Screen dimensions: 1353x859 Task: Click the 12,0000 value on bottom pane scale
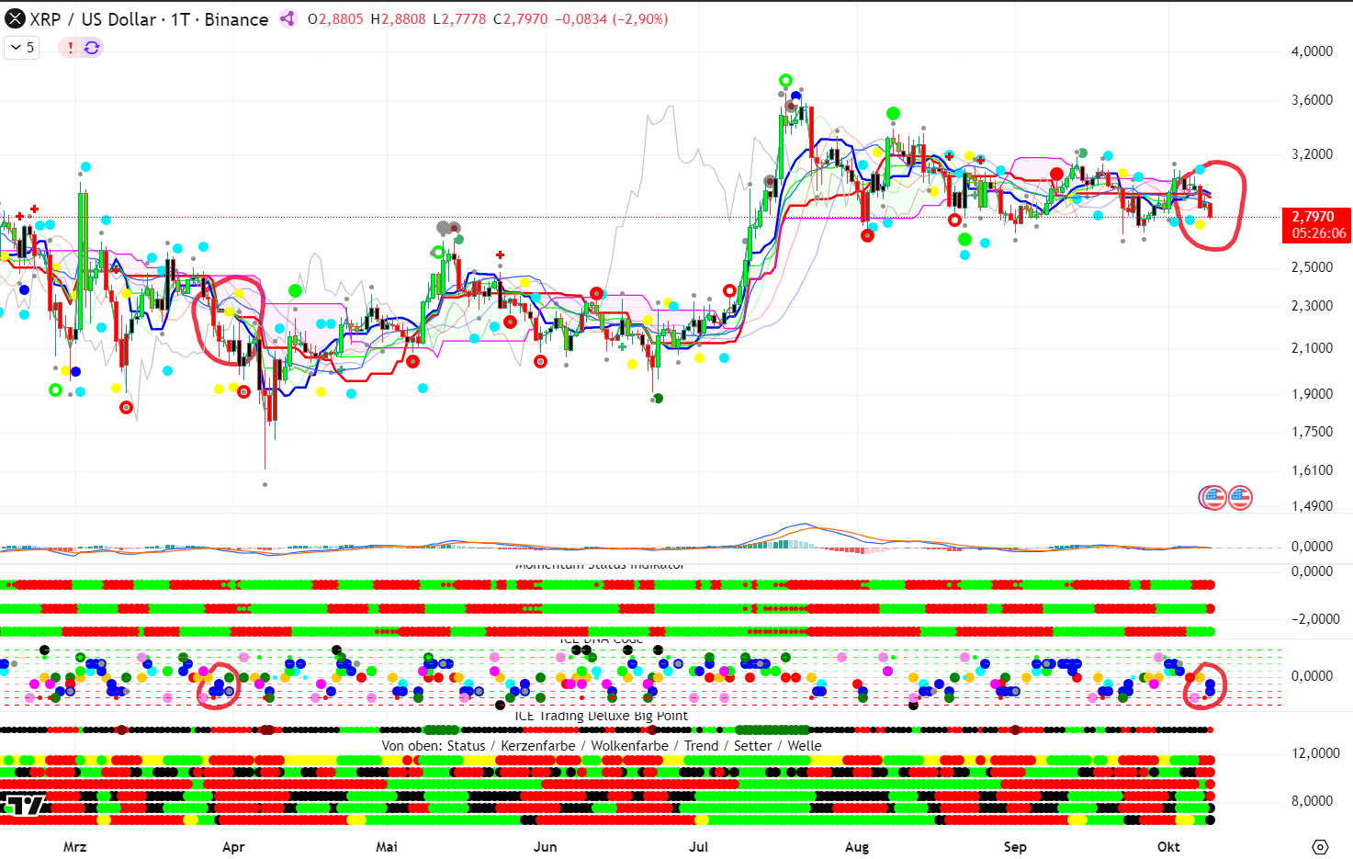[x=1315, y=753]
